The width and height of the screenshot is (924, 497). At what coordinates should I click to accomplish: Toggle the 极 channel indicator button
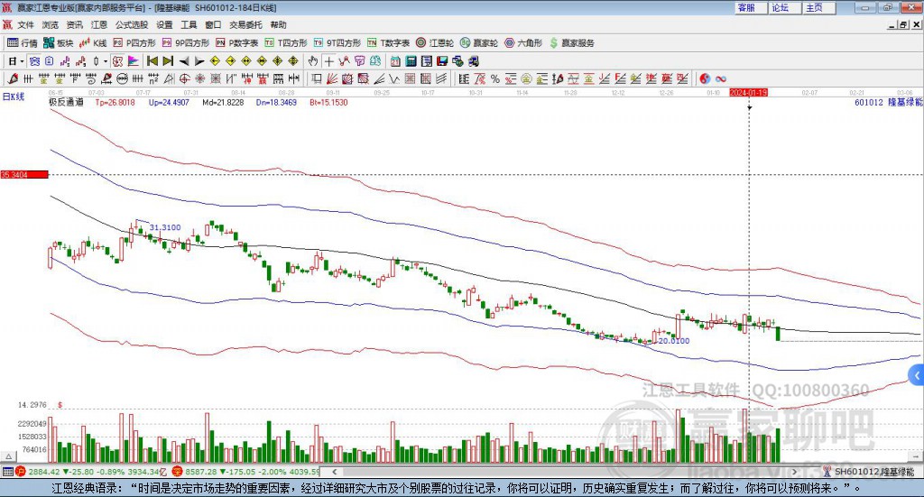118,61
